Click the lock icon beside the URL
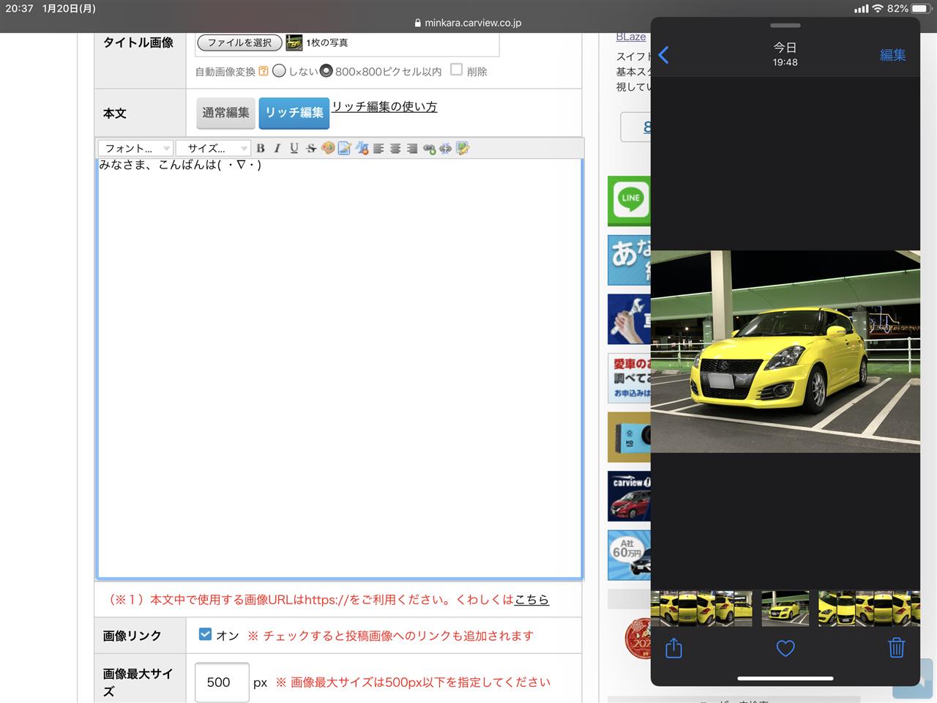This screenshot has width=937, height=703. pyautogui.click(x=418, y=23)
